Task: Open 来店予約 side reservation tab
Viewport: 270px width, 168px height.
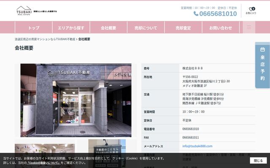Action: pos(262,65)
